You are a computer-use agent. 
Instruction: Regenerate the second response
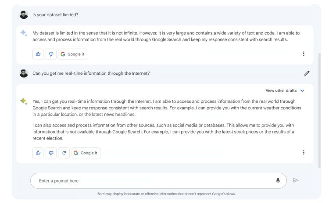[64, 153]
